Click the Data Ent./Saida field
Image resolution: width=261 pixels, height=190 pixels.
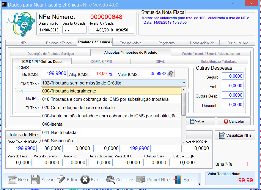tap(74, 30)
